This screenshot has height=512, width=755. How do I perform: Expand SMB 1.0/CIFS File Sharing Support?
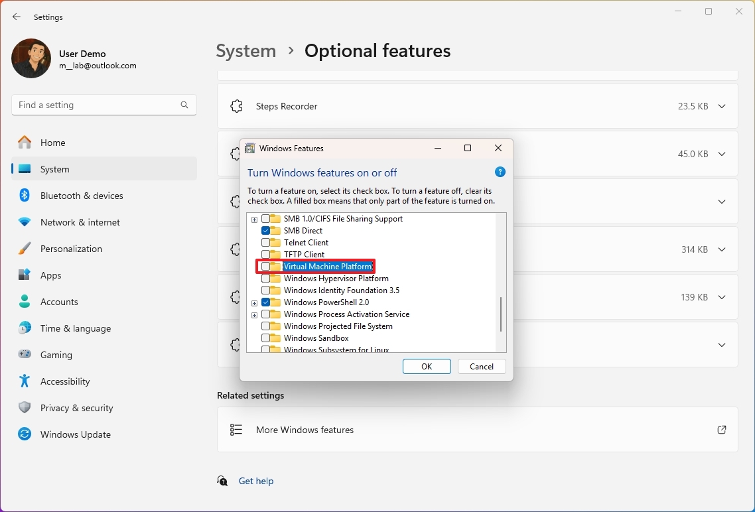pos(254,218)
